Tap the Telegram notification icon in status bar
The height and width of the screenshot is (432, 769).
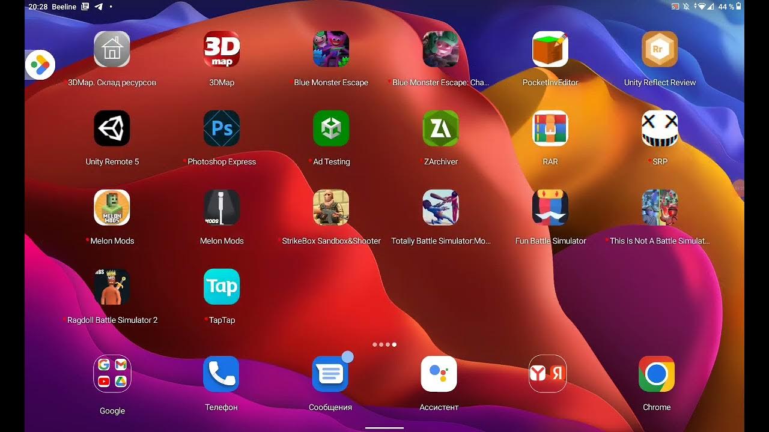coord(99,7)
